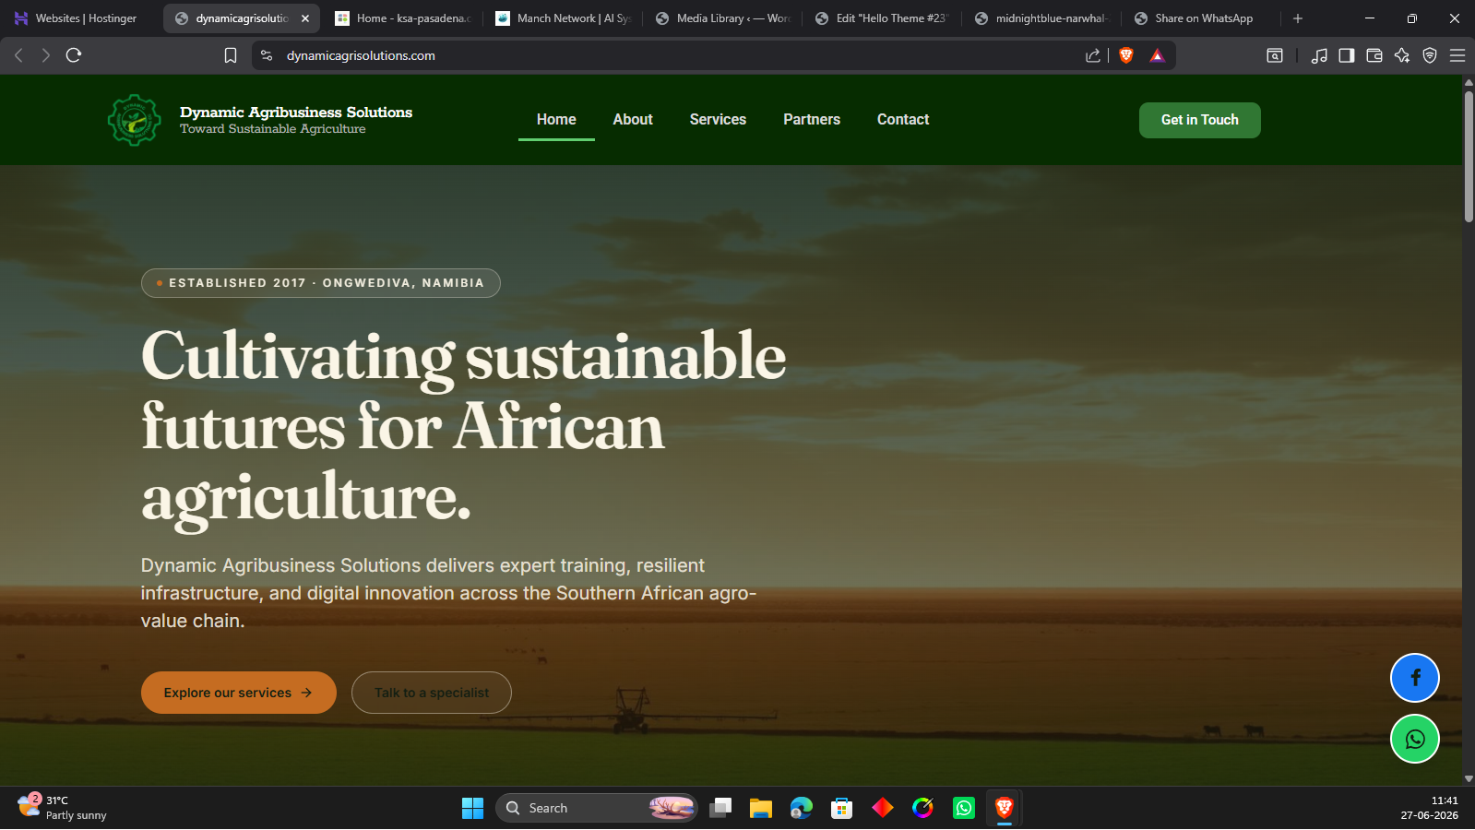Switch to the midnightblue-narwhal tab
Screen dimensions: 1475x830
[1042, 18]
